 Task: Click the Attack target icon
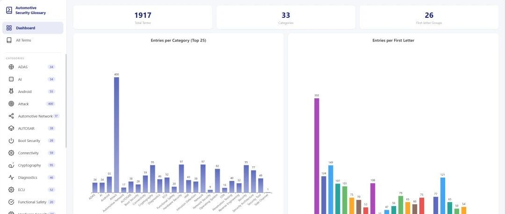(11, 104)
